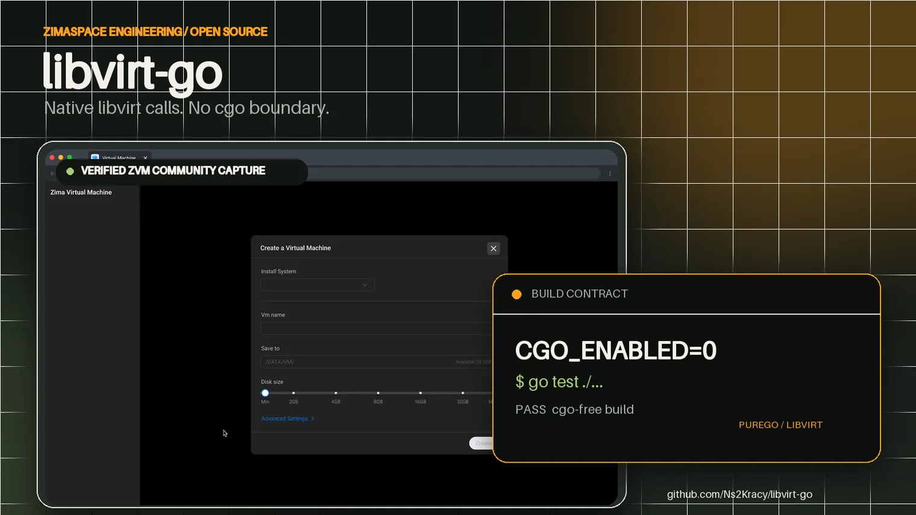The image size is (916, 515).
Task: Close the Virtual Machine browser tab
Action: point(145,158)
